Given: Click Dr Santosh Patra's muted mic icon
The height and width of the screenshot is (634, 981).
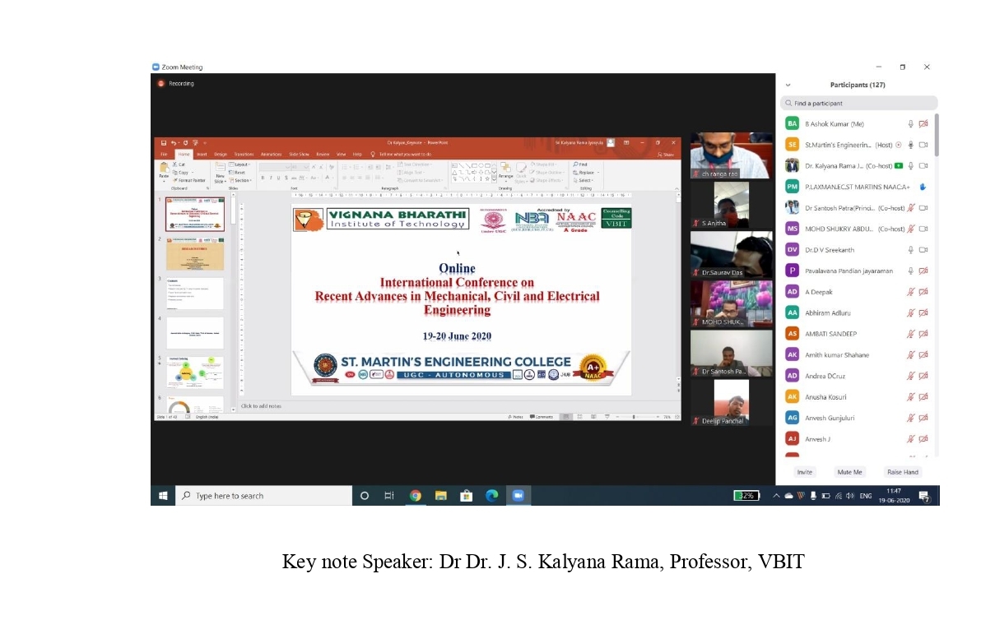Looking at the screenshot, I should 911,207.
